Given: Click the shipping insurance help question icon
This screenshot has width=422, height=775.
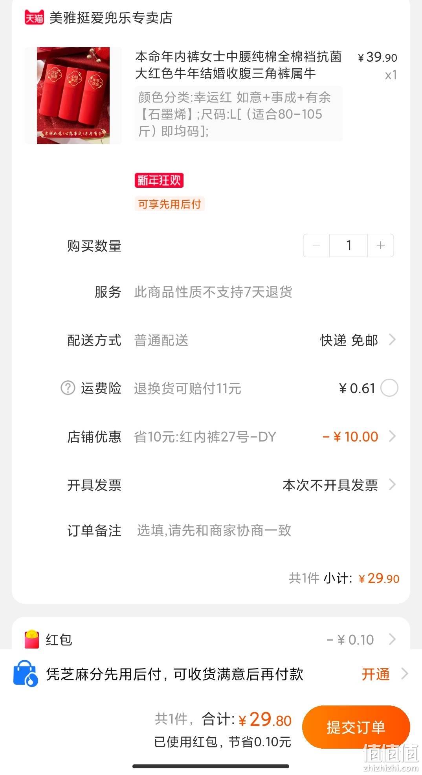Looking at the screenshot, I should (68, 388).
